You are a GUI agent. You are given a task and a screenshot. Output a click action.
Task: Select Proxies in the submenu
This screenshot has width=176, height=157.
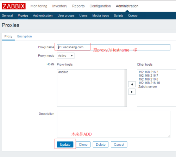tap(23, 16)
